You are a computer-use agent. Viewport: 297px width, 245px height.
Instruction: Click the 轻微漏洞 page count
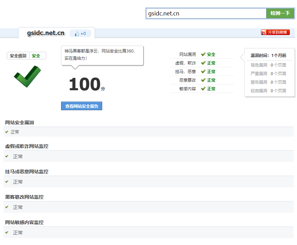278,91
